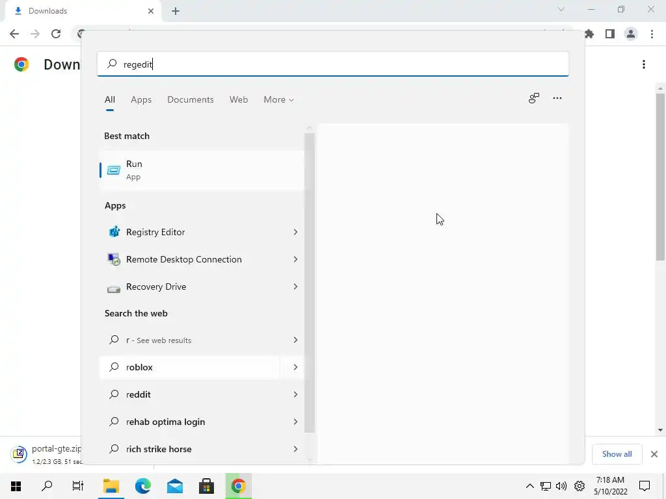Open Downloads page more actions menu
Image resolution: width=666 pixels, height=499 pixels.
(x=644, y=64)
